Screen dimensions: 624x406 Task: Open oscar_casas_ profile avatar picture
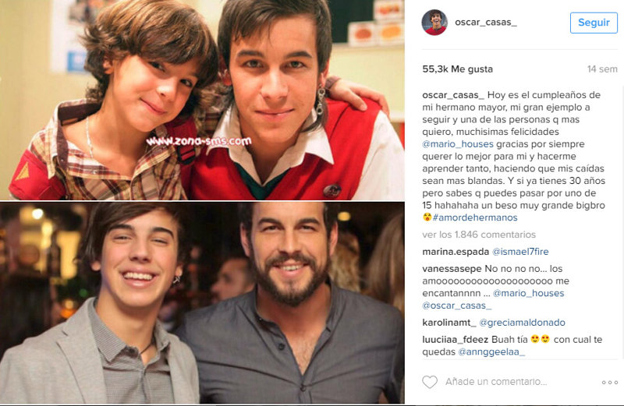434,23
